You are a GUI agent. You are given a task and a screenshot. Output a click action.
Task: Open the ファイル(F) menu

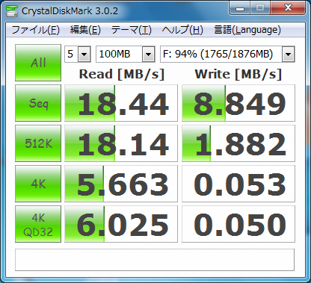tap(35, 30)
